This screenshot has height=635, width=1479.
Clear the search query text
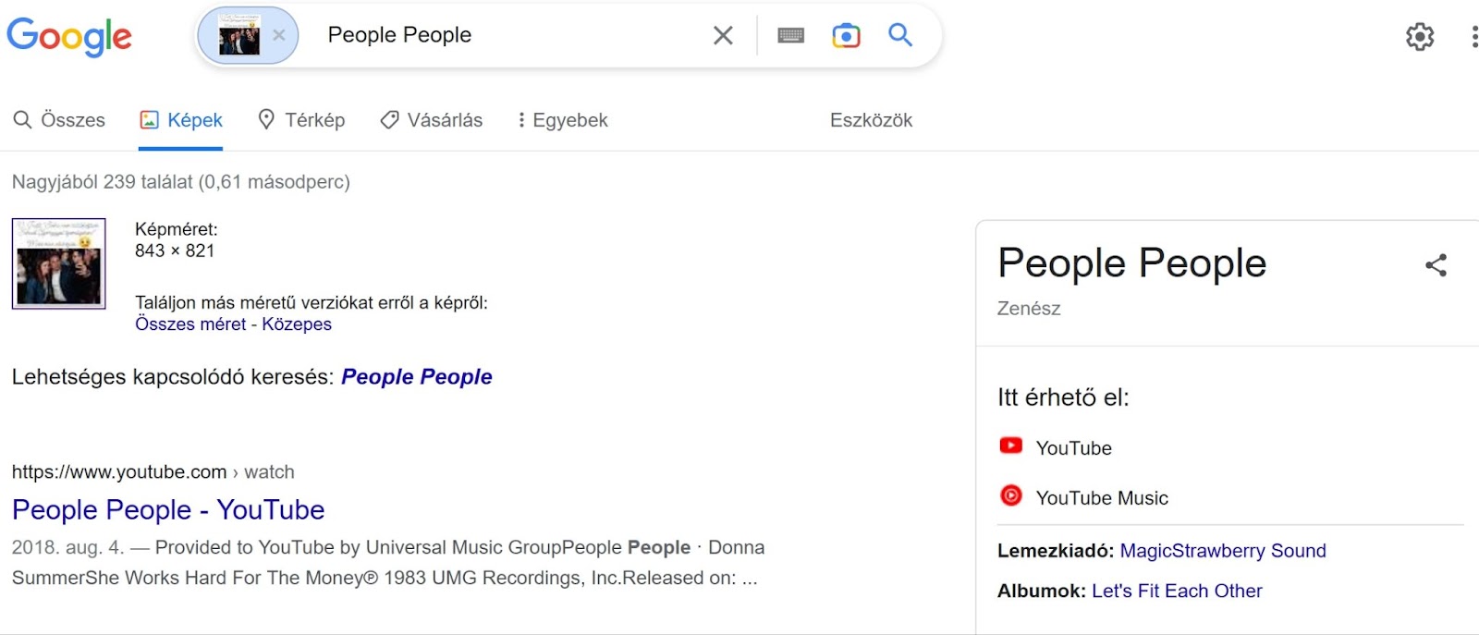[723, 35]
